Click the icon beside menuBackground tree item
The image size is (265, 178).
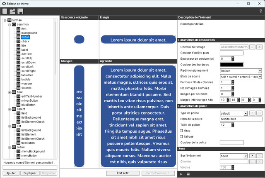tap(18, 151)
